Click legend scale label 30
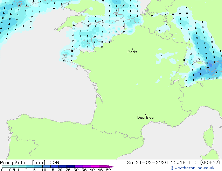The width and height of the screenshot is (222, 171). pos(76,170)
